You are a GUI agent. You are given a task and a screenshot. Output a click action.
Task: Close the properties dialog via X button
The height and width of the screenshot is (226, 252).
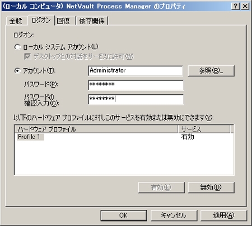point(245,6)
